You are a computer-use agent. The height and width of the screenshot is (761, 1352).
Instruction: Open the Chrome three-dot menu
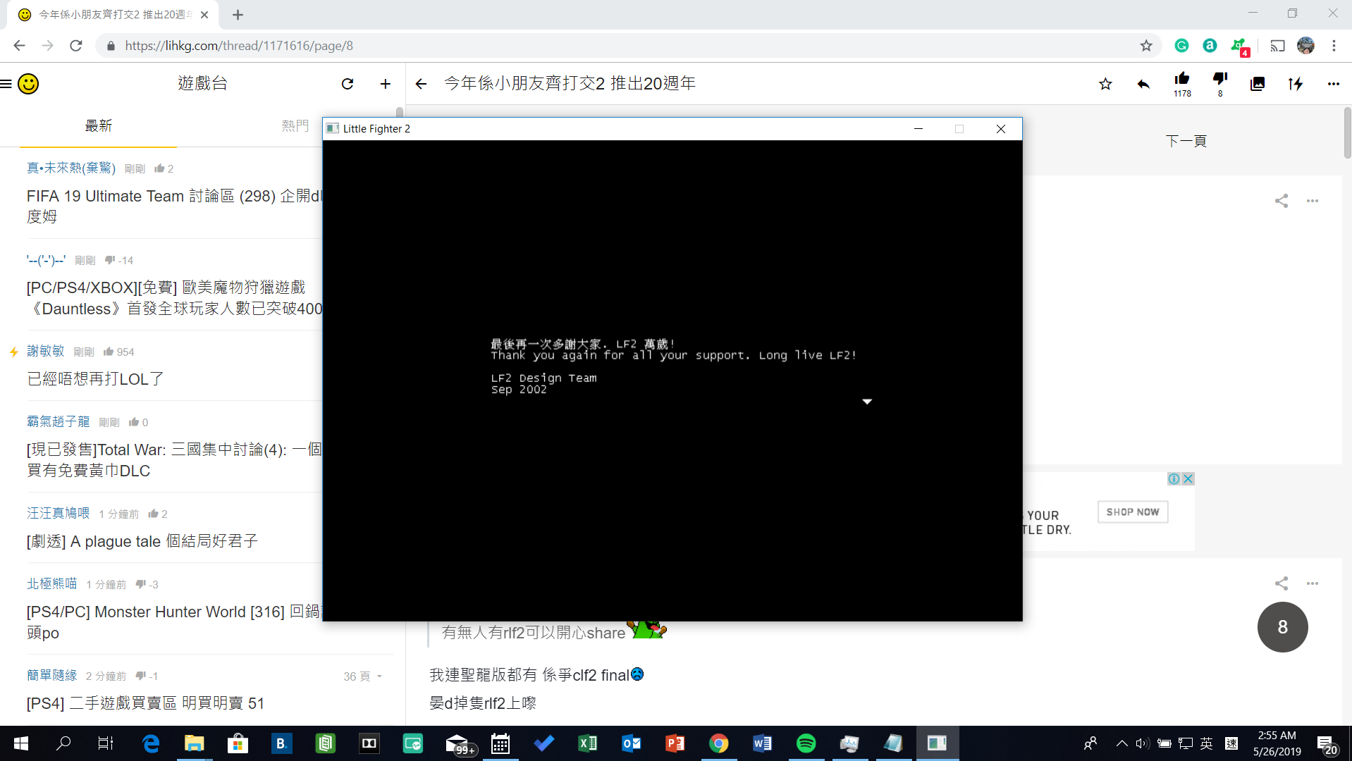(1334, 46)
